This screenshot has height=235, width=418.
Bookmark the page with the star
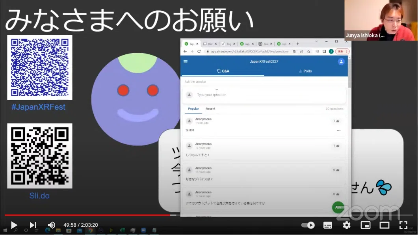tap(308, 52)
